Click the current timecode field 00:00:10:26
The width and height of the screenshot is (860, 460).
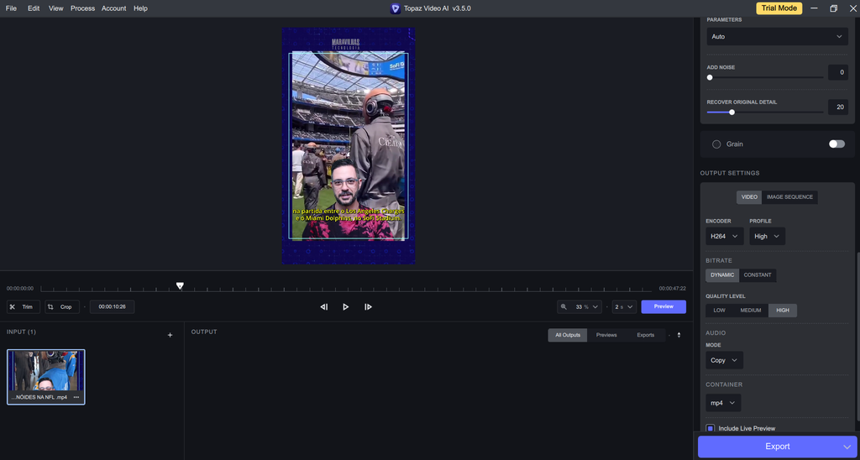[x=112, y=307]
